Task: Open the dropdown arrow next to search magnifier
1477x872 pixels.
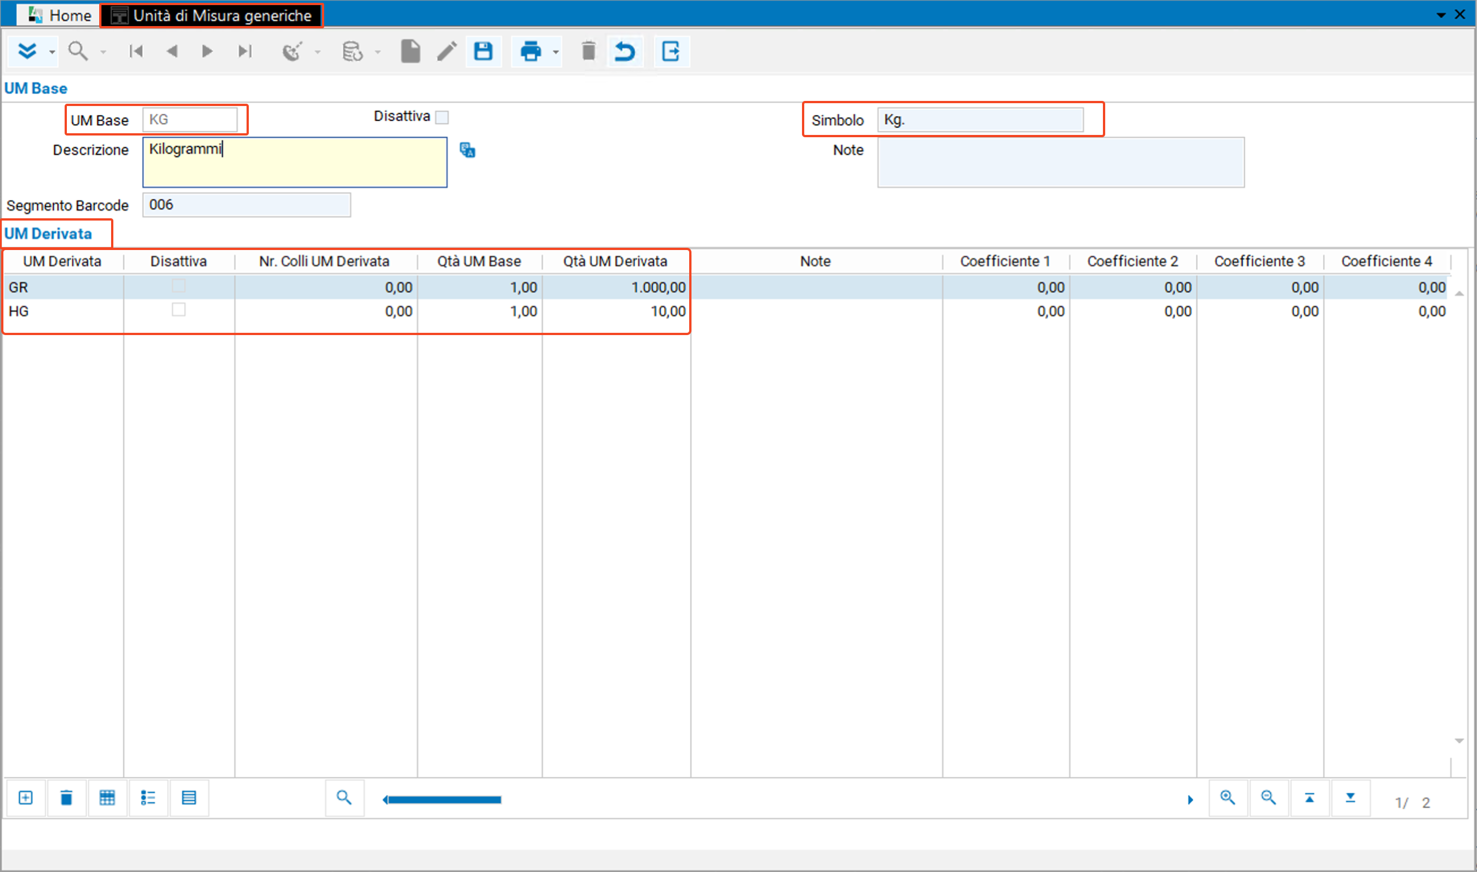Action: [103, 53]
